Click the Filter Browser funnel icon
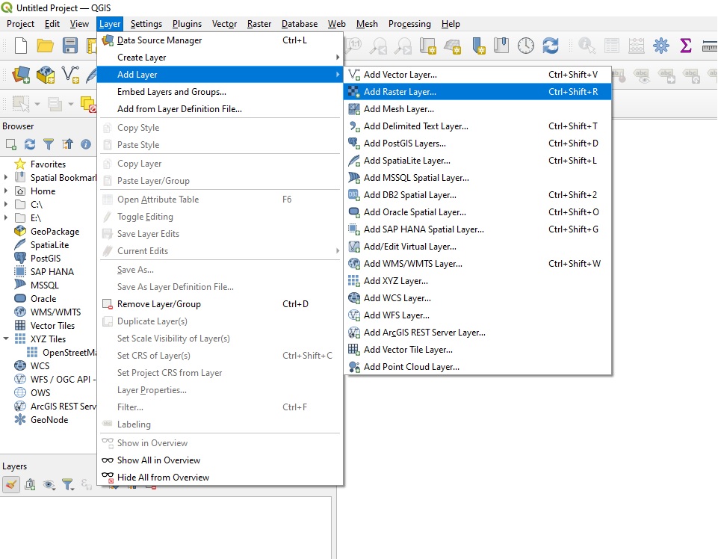Screen dimensions: 718x559 click(x=49, y=144)
